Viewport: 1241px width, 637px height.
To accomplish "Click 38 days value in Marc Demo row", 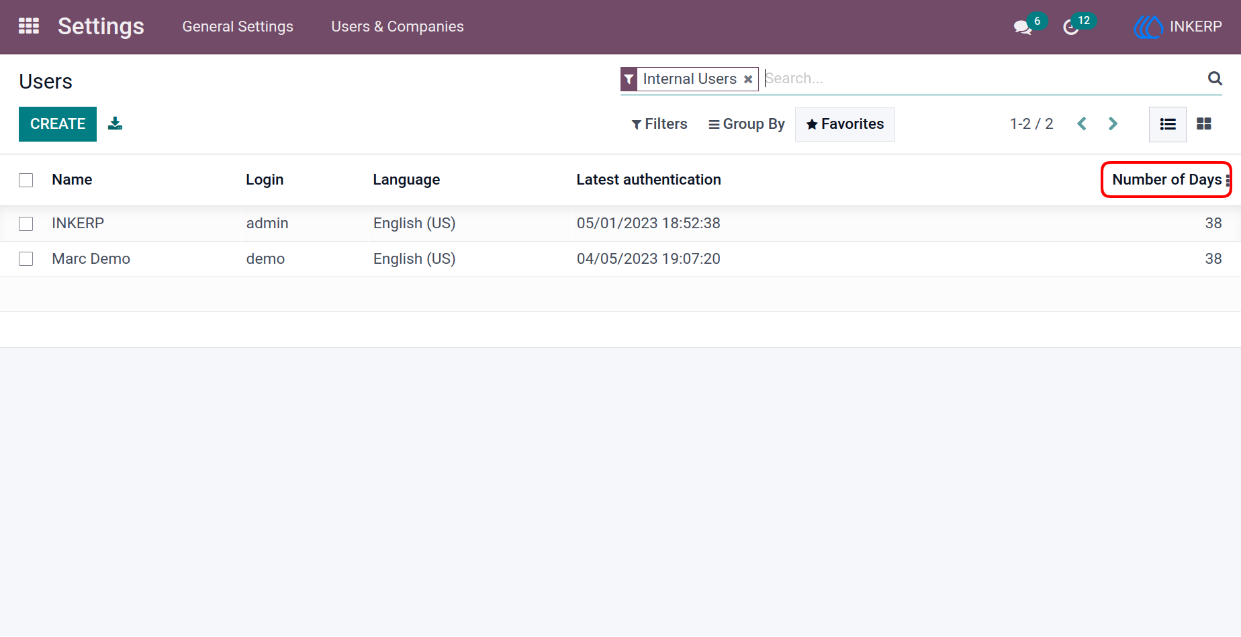I will (1213, 259).
